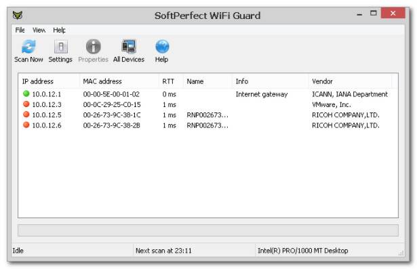This screenshot has height=269, width=417.
Task: Click RTT value in the 10.0.12.3 row
Action: pyautogui.click(x=169, y=104)
